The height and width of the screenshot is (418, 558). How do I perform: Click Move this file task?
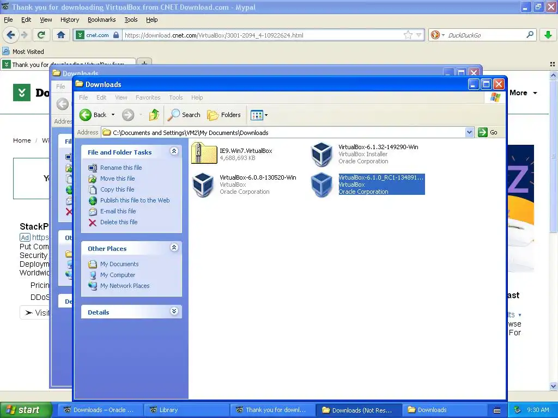click(118, 179)
